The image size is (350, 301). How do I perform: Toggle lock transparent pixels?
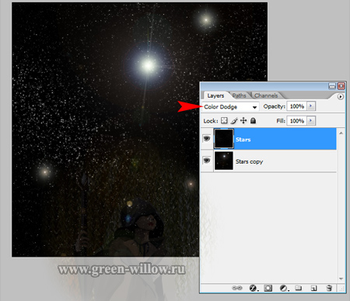[224, 120]
